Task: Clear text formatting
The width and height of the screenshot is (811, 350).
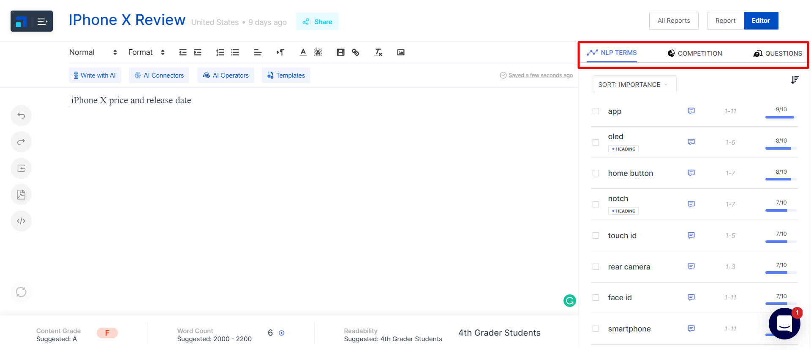Action: click(378, 52)
